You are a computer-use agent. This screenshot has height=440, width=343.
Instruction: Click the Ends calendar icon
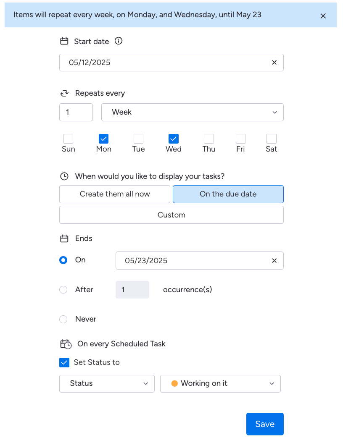tap(64, 238)
